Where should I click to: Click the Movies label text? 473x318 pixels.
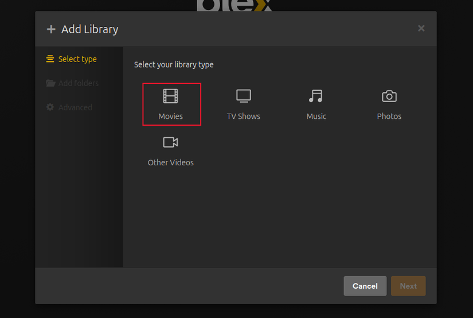tap(170, 117)
